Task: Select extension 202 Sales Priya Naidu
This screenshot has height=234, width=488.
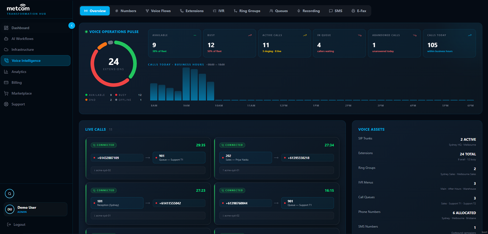Action: 246,158
